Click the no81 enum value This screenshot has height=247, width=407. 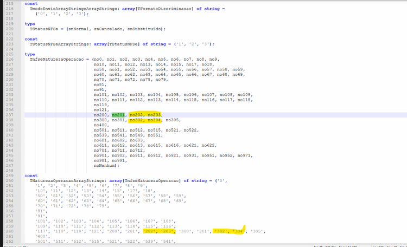(99, 84)
